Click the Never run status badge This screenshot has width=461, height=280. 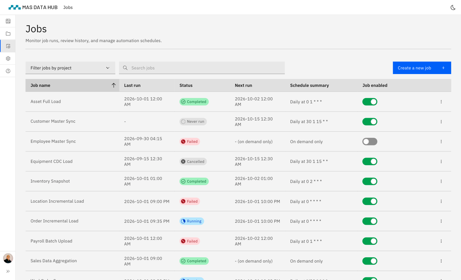pyautogui.click(x=193, y=122)
